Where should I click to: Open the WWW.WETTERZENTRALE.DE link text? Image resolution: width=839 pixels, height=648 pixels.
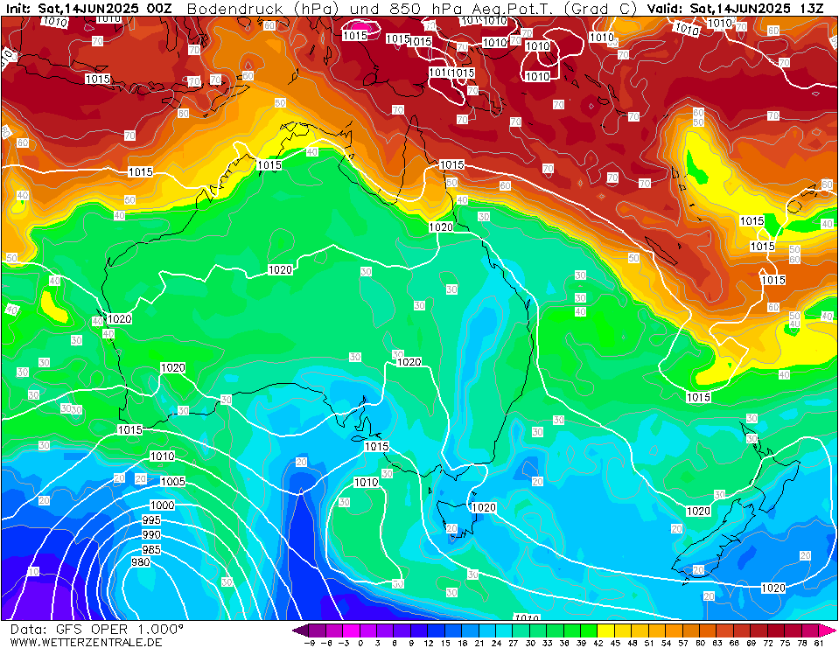tap(86, 642)
